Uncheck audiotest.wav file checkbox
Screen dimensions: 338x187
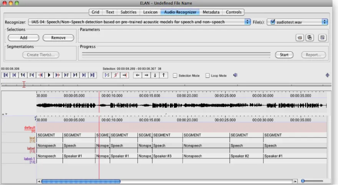pyautogui.click(x=273, y=22)
